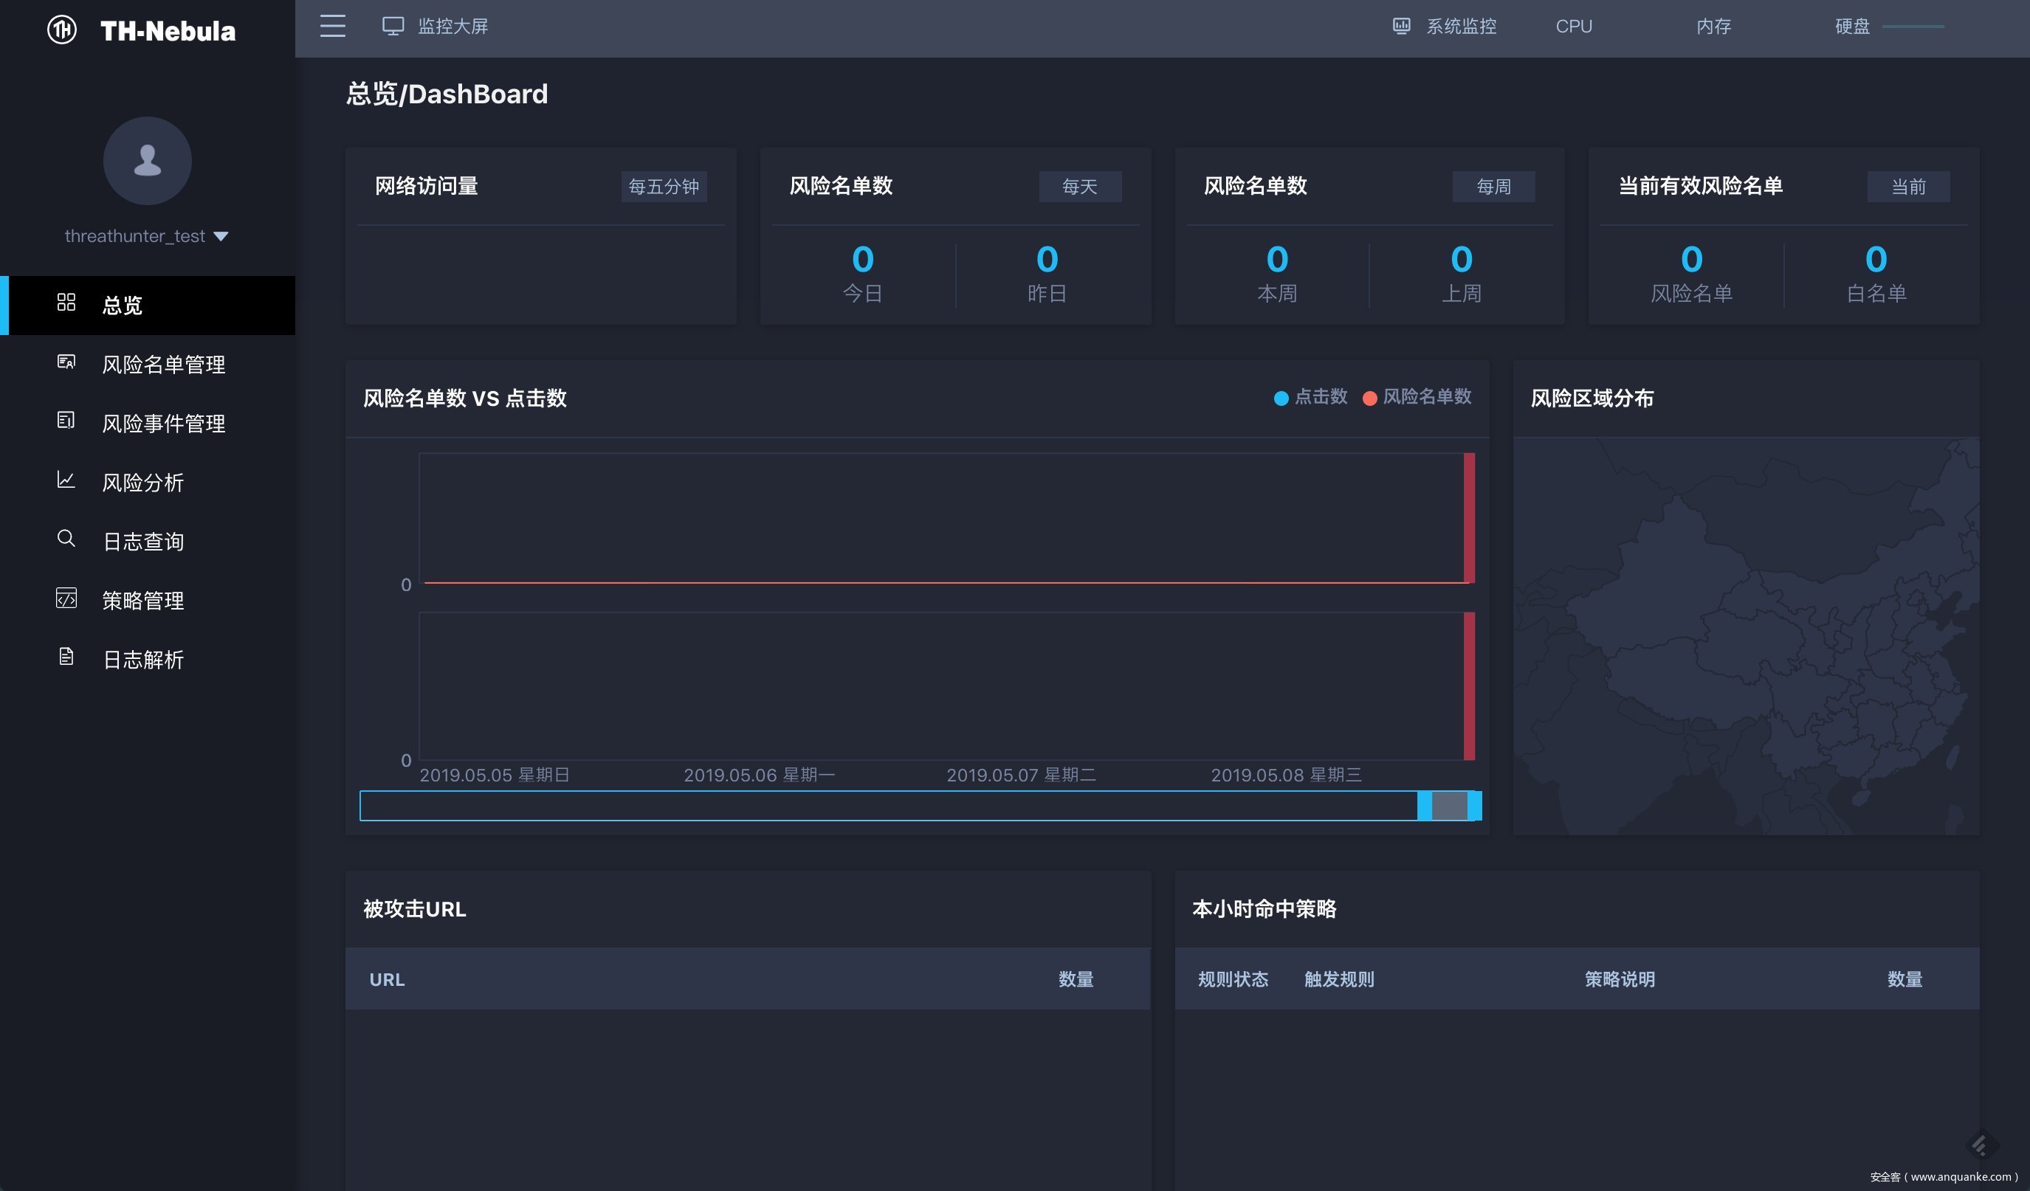Click the TH-Nebula logo icon
The width and height of the screenshot is (2030, 1191).
tap(62, 30)
